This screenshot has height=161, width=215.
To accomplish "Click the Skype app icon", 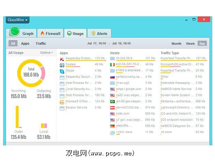I will coord(62,71).
